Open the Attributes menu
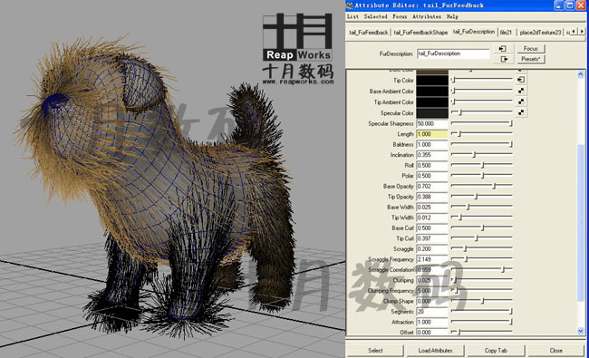589x358 pixels. (427, 16)
